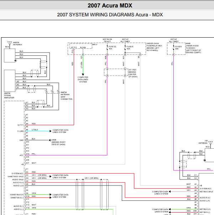Click the 'AM/FM ANTENNA LEAD CONNECTOR' label
The image size is (214, 215).
pyautogui.click(x=66, y=96)
